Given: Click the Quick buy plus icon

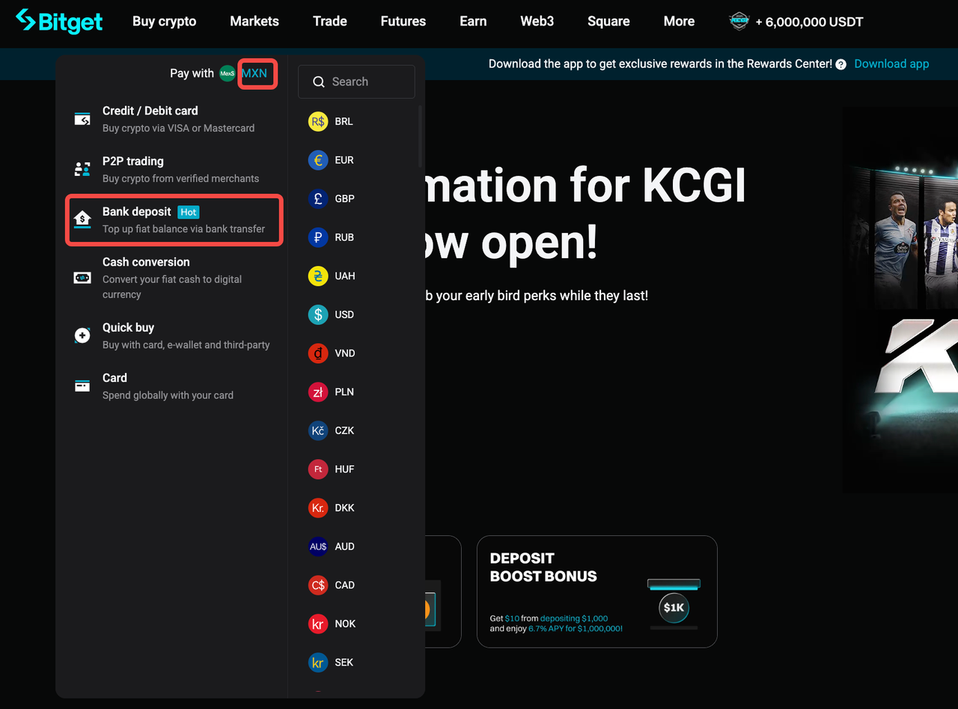Looking at the screenshot, I should (x=82, y=335).
